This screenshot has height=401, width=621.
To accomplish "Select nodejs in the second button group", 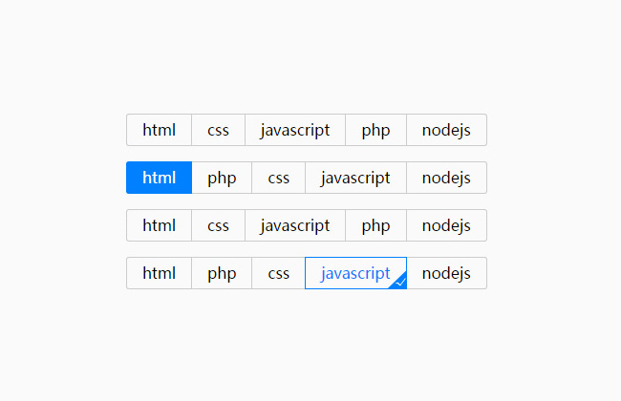I will [446, 178].
